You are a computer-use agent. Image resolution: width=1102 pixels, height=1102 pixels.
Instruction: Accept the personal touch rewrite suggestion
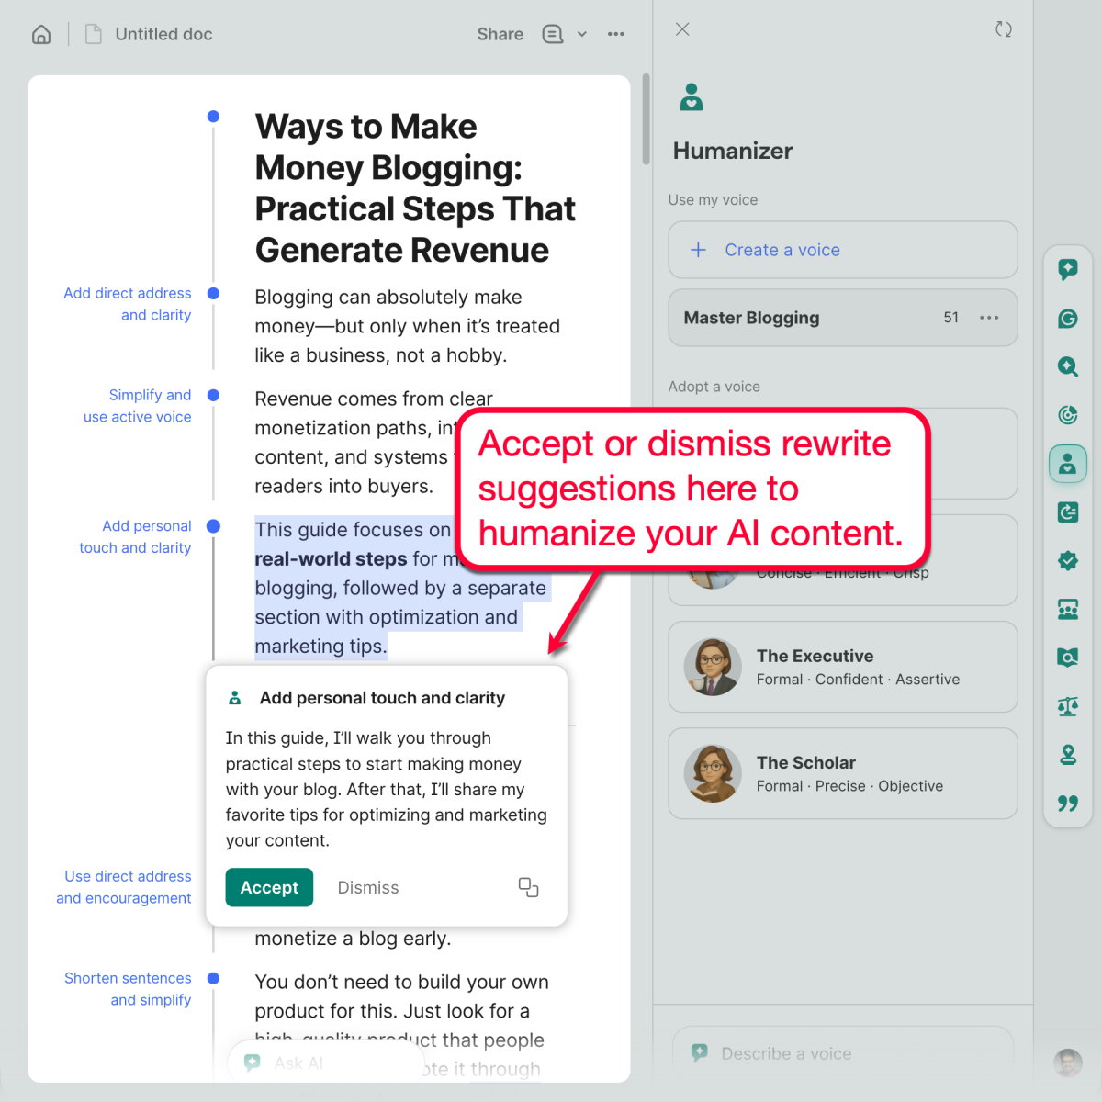point(269,887)
